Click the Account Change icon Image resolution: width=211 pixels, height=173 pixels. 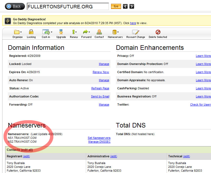135,32
